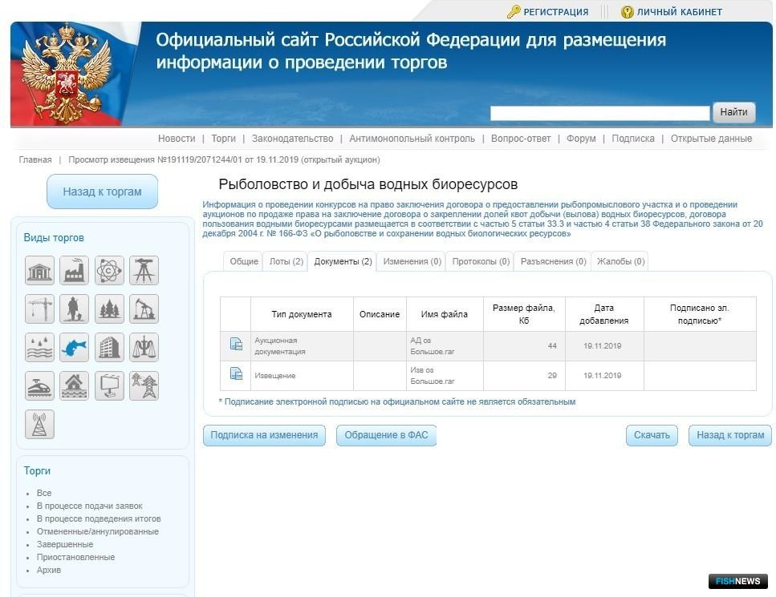Click the key icon beside Регистрация
Image resolution: width=776 pixels, height=597 pixels.
click(x=514, y=11)
